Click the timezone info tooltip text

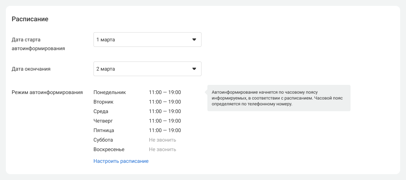tap(279, 98)
